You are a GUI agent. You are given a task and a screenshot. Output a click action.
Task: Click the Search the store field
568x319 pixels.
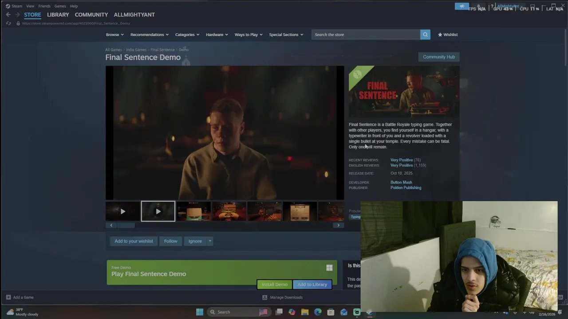(366, 35)
